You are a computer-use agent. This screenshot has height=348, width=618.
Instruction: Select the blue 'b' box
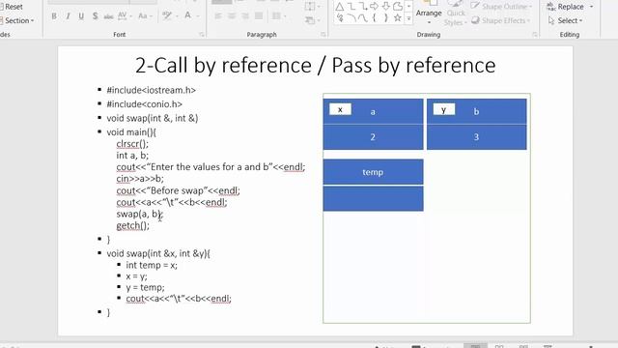click(476, 112)
